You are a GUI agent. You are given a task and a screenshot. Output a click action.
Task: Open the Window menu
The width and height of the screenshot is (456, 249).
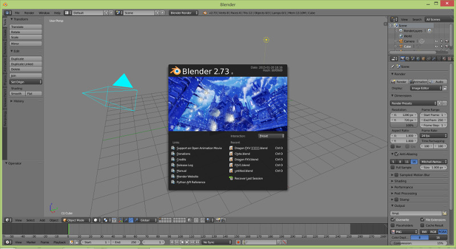pyautogui.click(x=44, y=13)
